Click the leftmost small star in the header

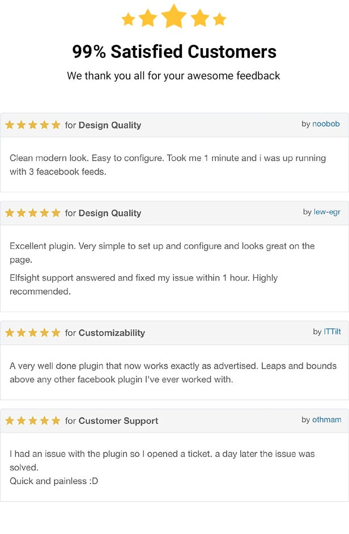[129, 19]
